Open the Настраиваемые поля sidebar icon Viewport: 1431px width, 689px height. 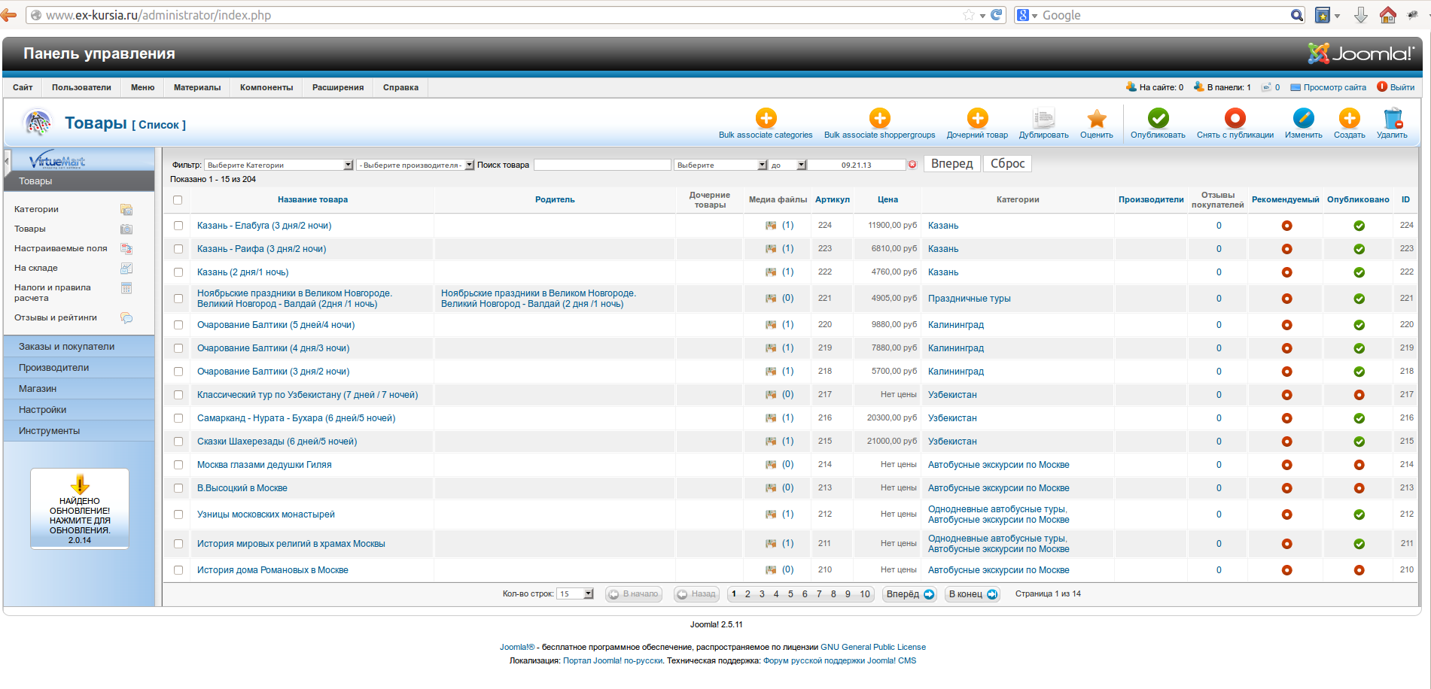(x=126, y=248)
